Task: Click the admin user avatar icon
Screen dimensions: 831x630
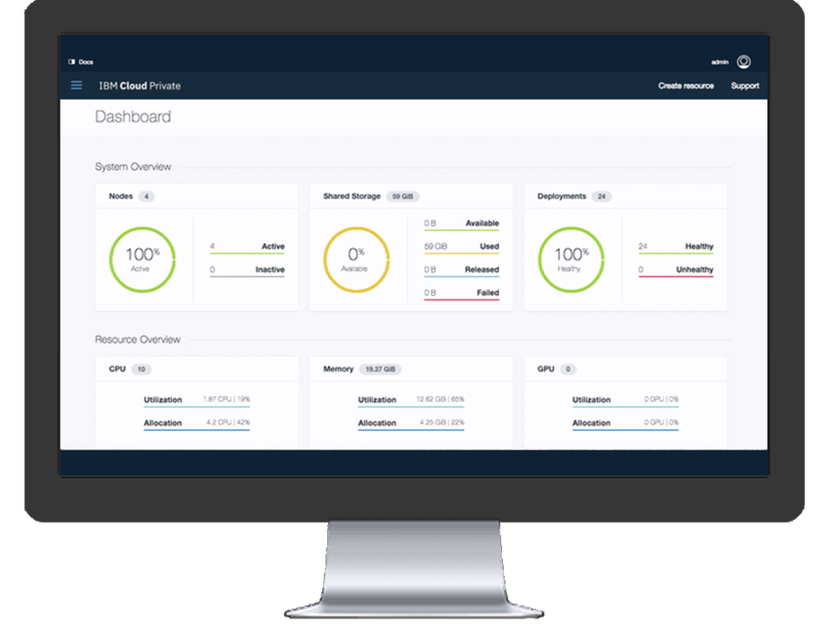Action: 743,61
